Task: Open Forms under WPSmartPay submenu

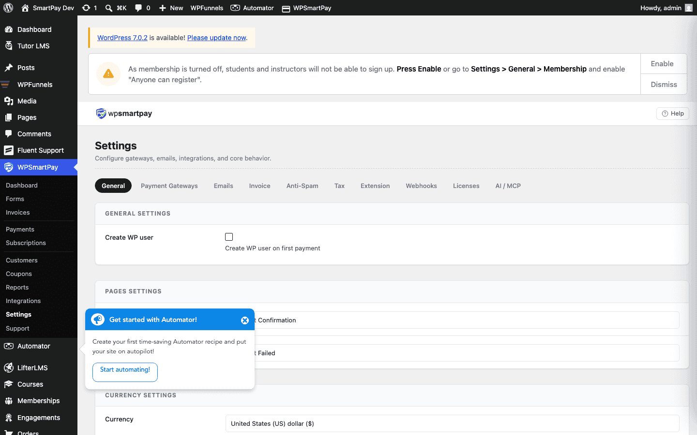Action: tap(15, 199)
